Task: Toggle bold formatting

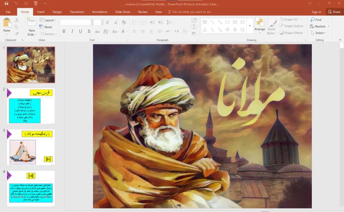Action: (x=64, y=31)
